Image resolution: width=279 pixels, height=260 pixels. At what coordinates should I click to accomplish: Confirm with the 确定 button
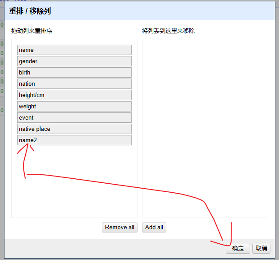click(238, 248)
